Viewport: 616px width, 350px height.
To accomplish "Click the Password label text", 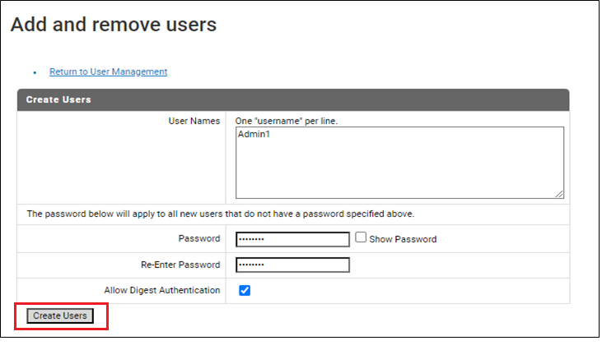I will tap(199, 239).
